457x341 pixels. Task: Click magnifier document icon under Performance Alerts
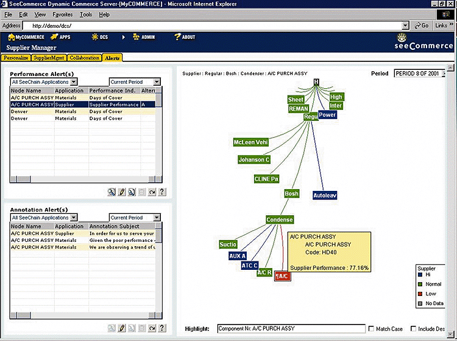pos(132,192)
